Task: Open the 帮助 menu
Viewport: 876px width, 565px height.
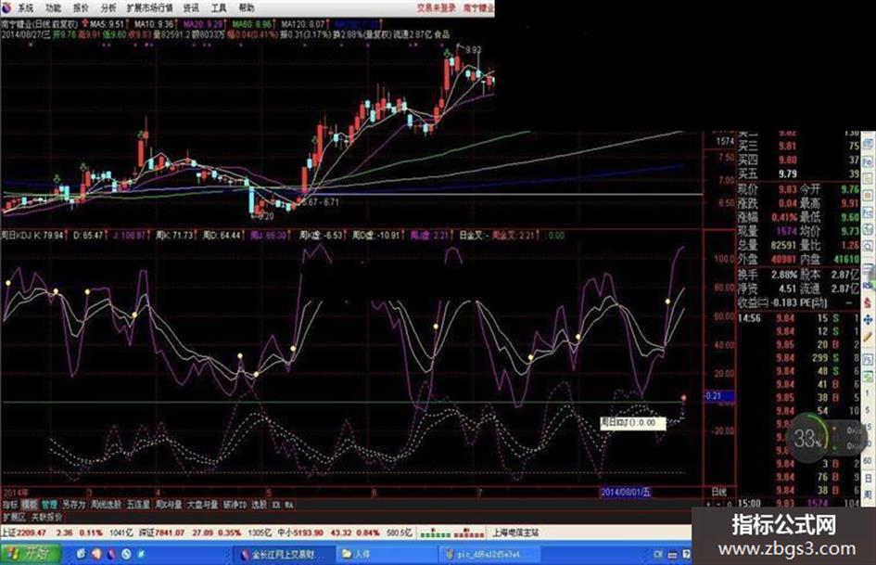Action: click(247, 7)
